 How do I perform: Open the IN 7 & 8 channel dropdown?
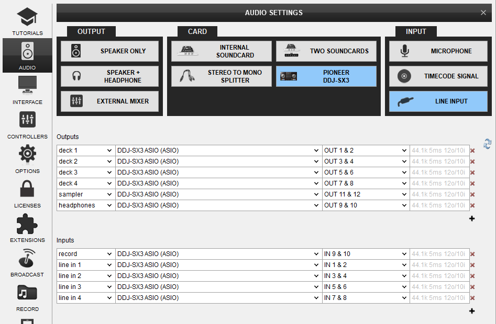pos(366,298)
